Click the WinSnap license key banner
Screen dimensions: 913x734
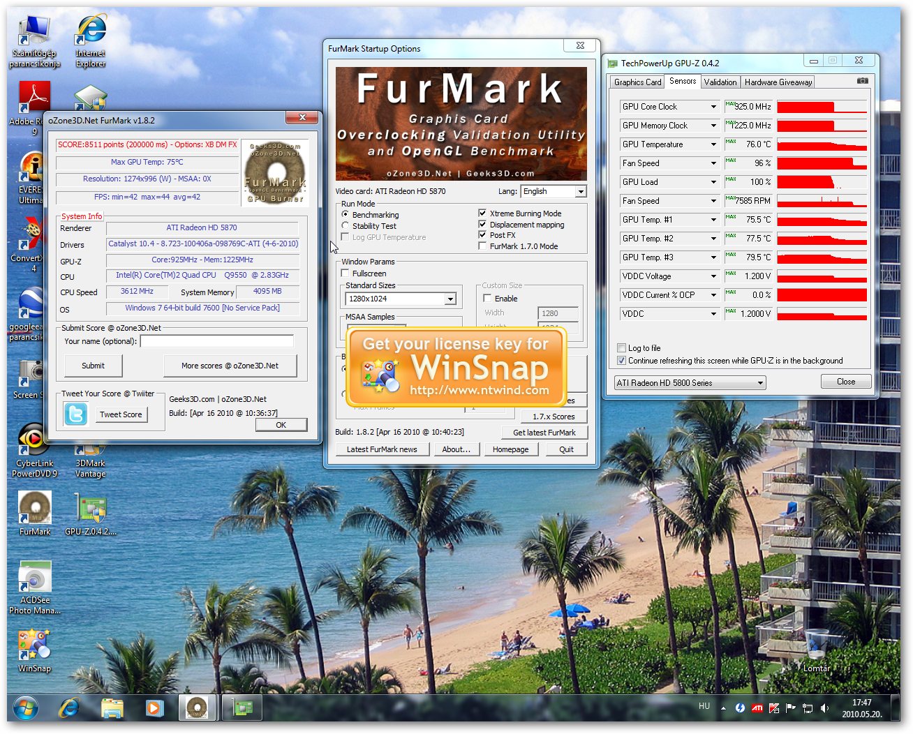[456, 367]
